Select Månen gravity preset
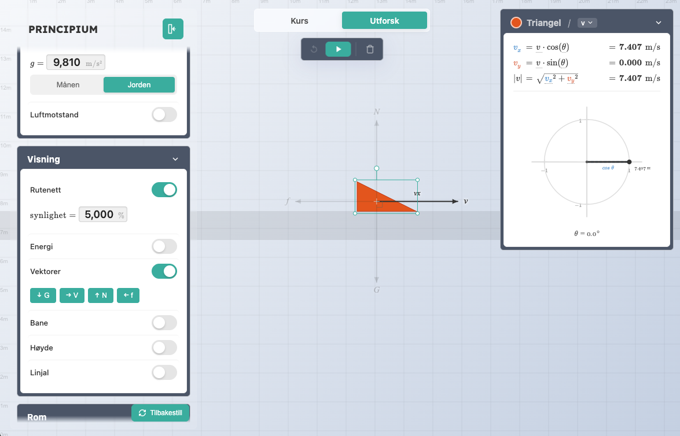 click(68, 84)
